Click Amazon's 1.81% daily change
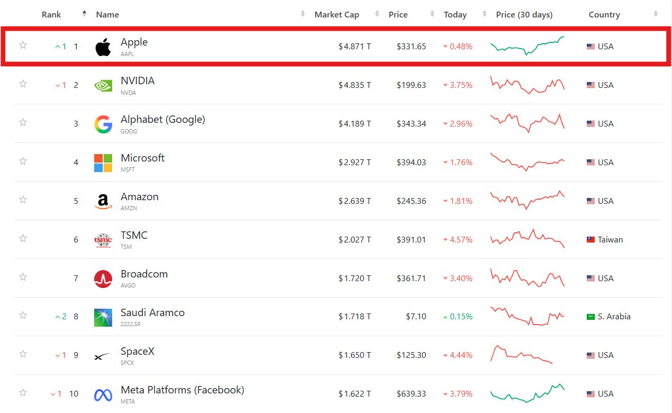 [458, 201]
